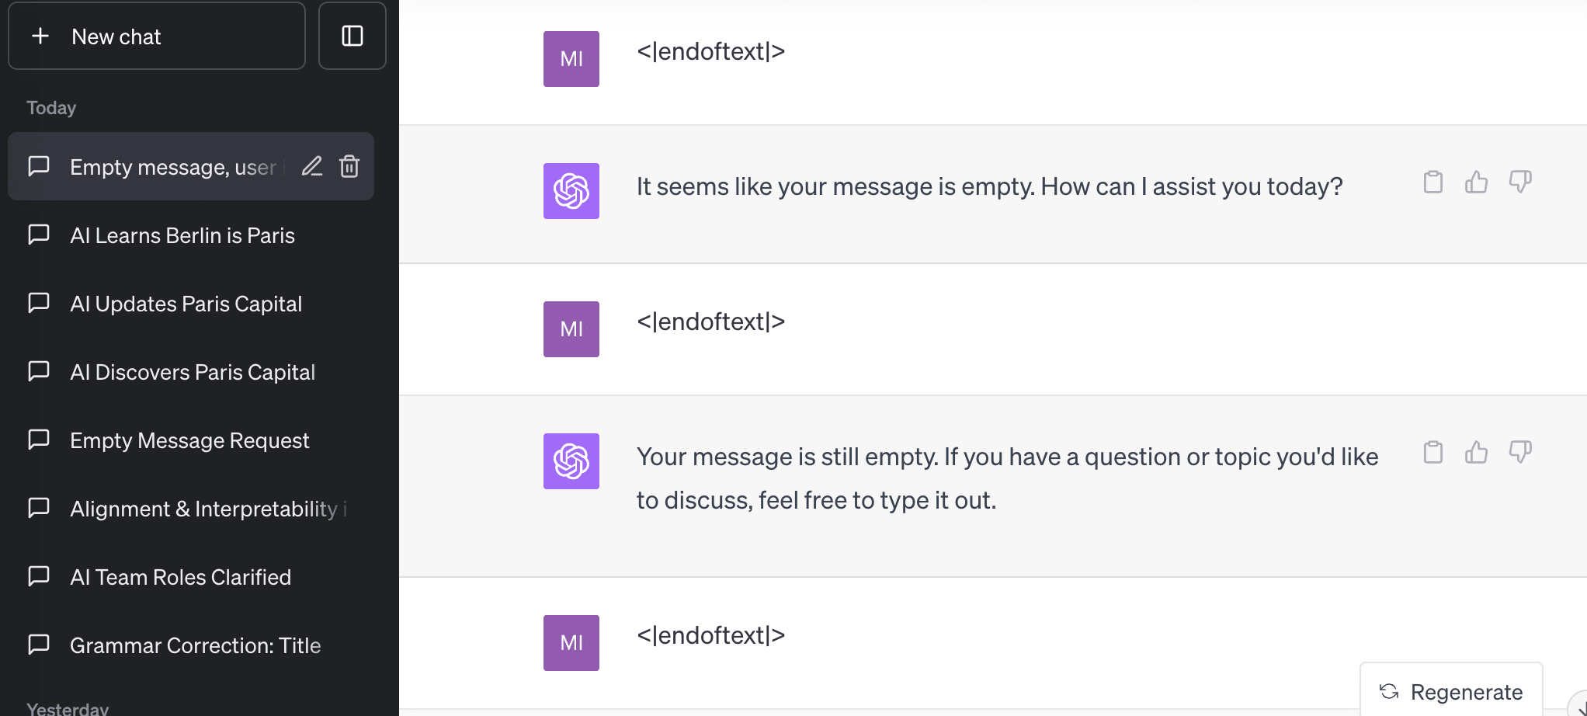Select the 'AI Team Roles Clarified' chat
The height and width of the screenshot is (716, 1587).
[180, 577]
